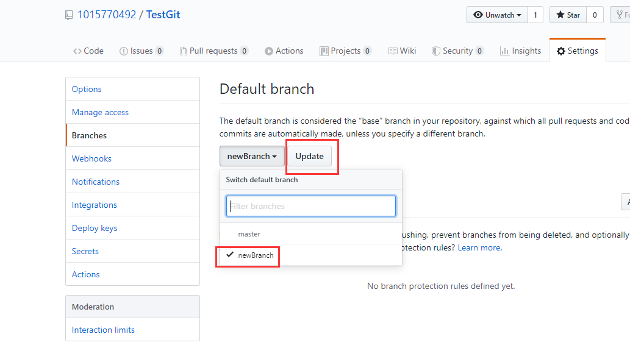
Task: Open Actions in the settings sidebar
Action: pos(132,274)
